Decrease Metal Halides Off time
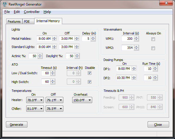Viewport: 175px width, 139px height. tap(77, 40)
